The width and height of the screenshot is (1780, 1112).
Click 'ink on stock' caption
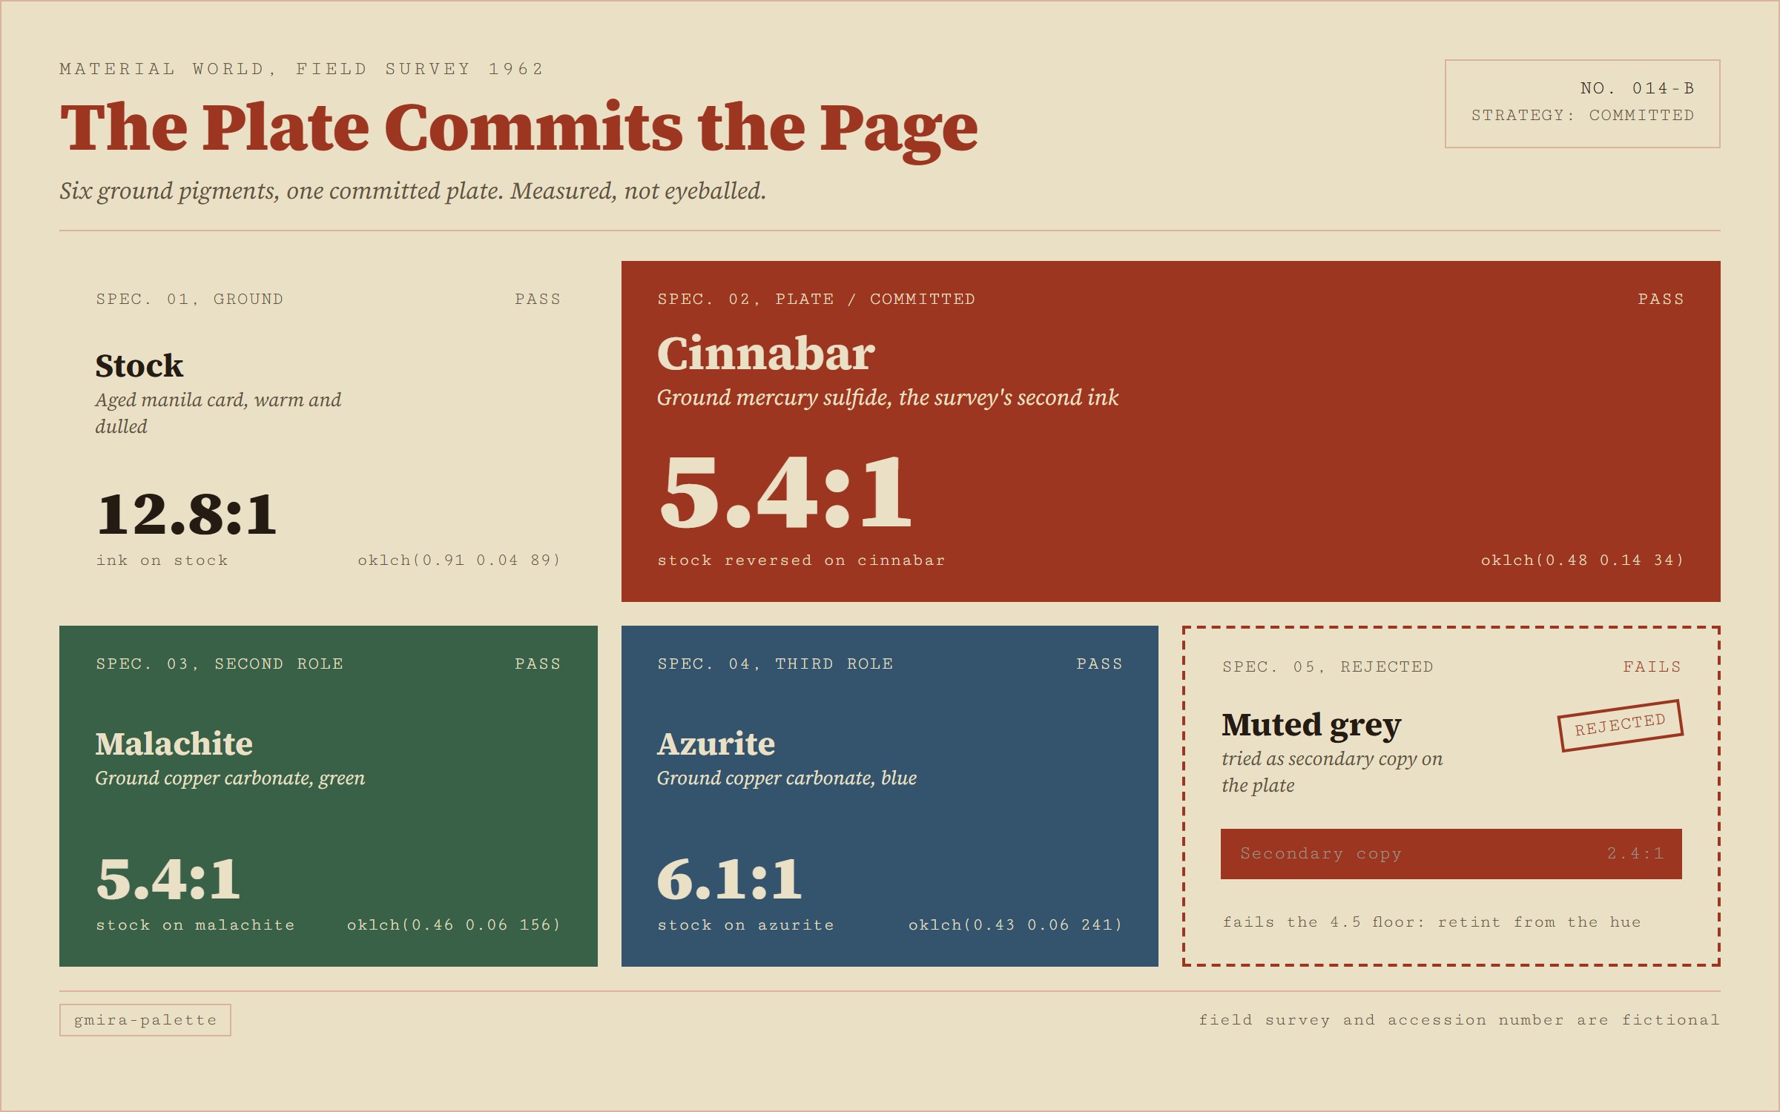pos(162,560)
